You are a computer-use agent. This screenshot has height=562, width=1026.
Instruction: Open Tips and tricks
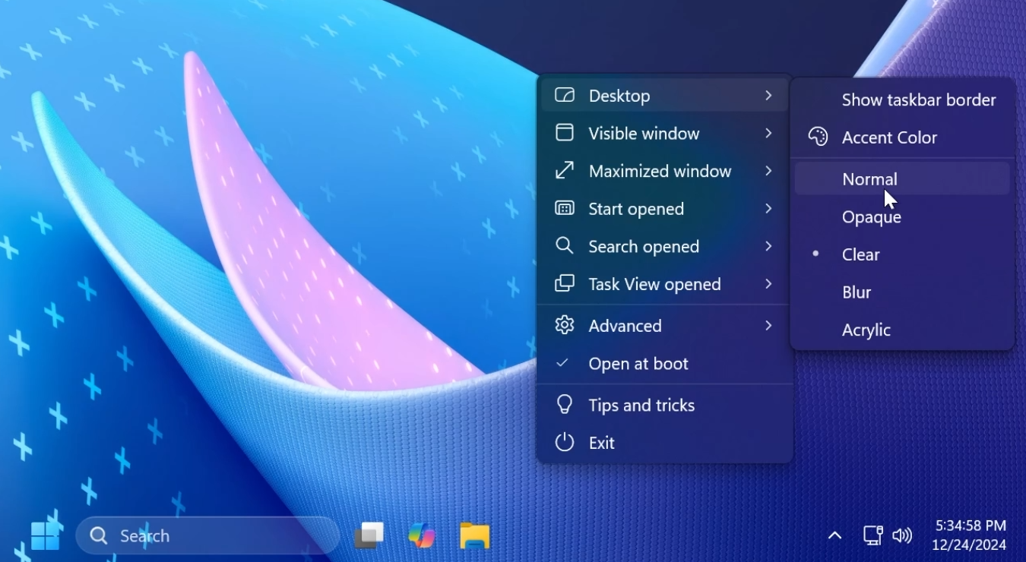(x=641, y=405)
